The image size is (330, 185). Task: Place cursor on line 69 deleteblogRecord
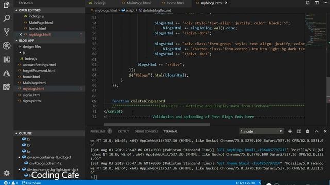(x=148, y=101)
